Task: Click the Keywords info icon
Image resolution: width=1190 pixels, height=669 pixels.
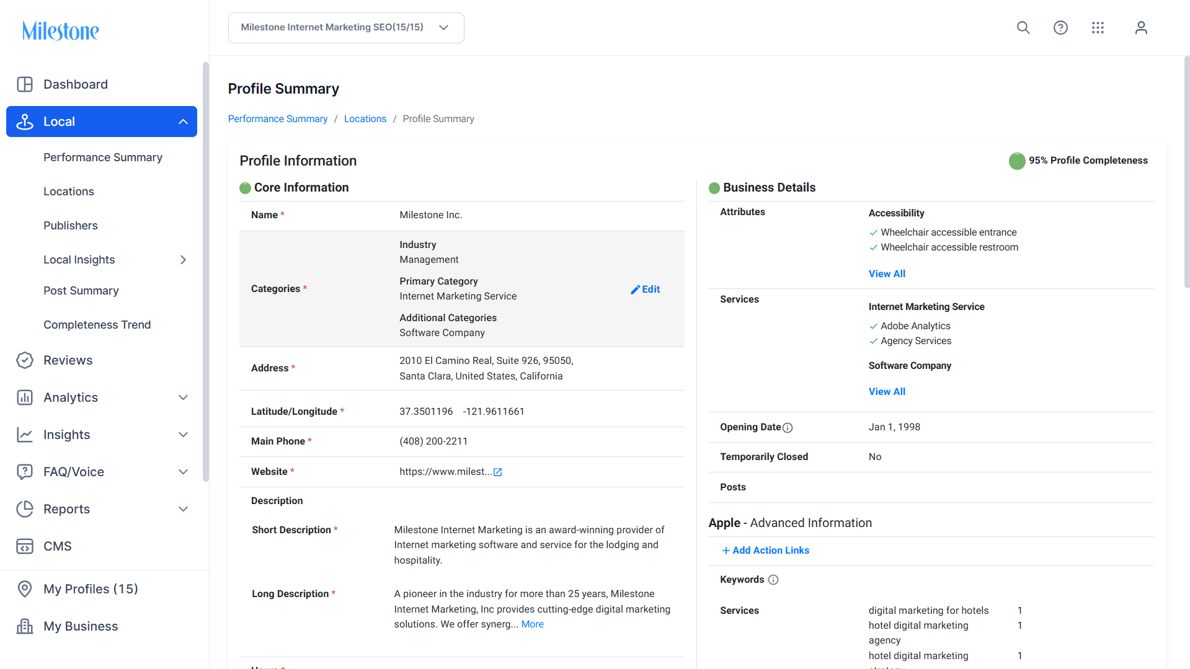Action: (x=773, y=580)
